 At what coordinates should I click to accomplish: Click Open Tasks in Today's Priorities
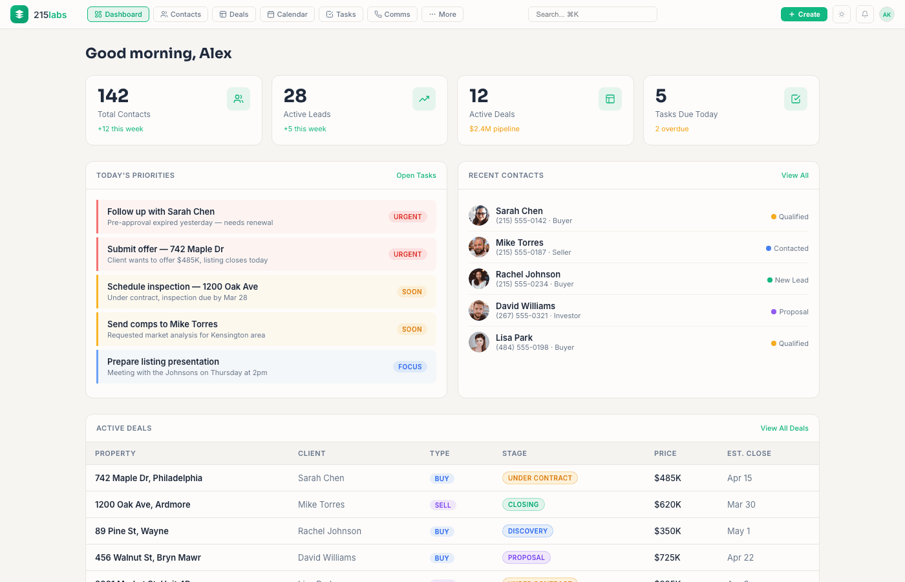pos(416,175)
